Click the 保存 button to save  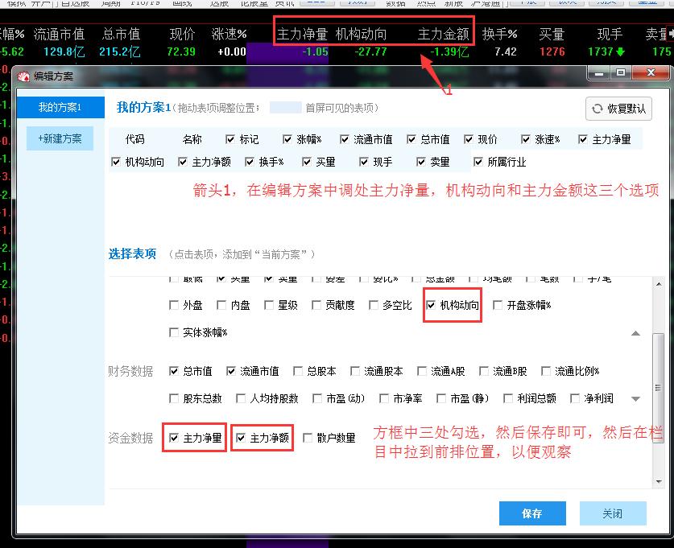[532, 513]
